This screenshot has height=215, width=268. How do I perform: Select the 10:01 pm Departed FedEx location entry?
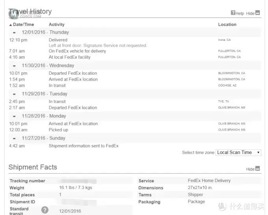pos(73,74)
